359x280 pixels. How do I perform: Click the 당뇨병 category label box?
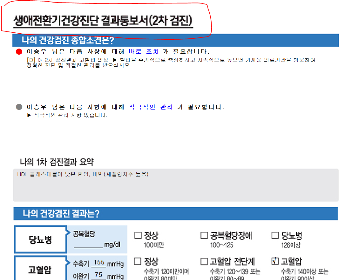41,239
